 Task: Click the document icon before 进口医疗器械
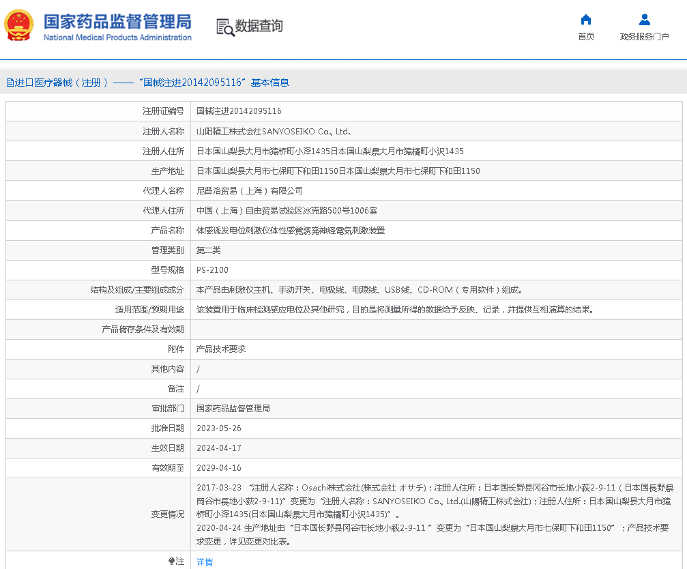[x=10, y=83]
